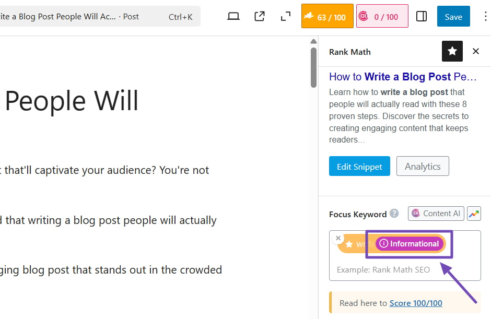
Task: Open the device preview (laptop) icon
Action: tap(233, 17)
